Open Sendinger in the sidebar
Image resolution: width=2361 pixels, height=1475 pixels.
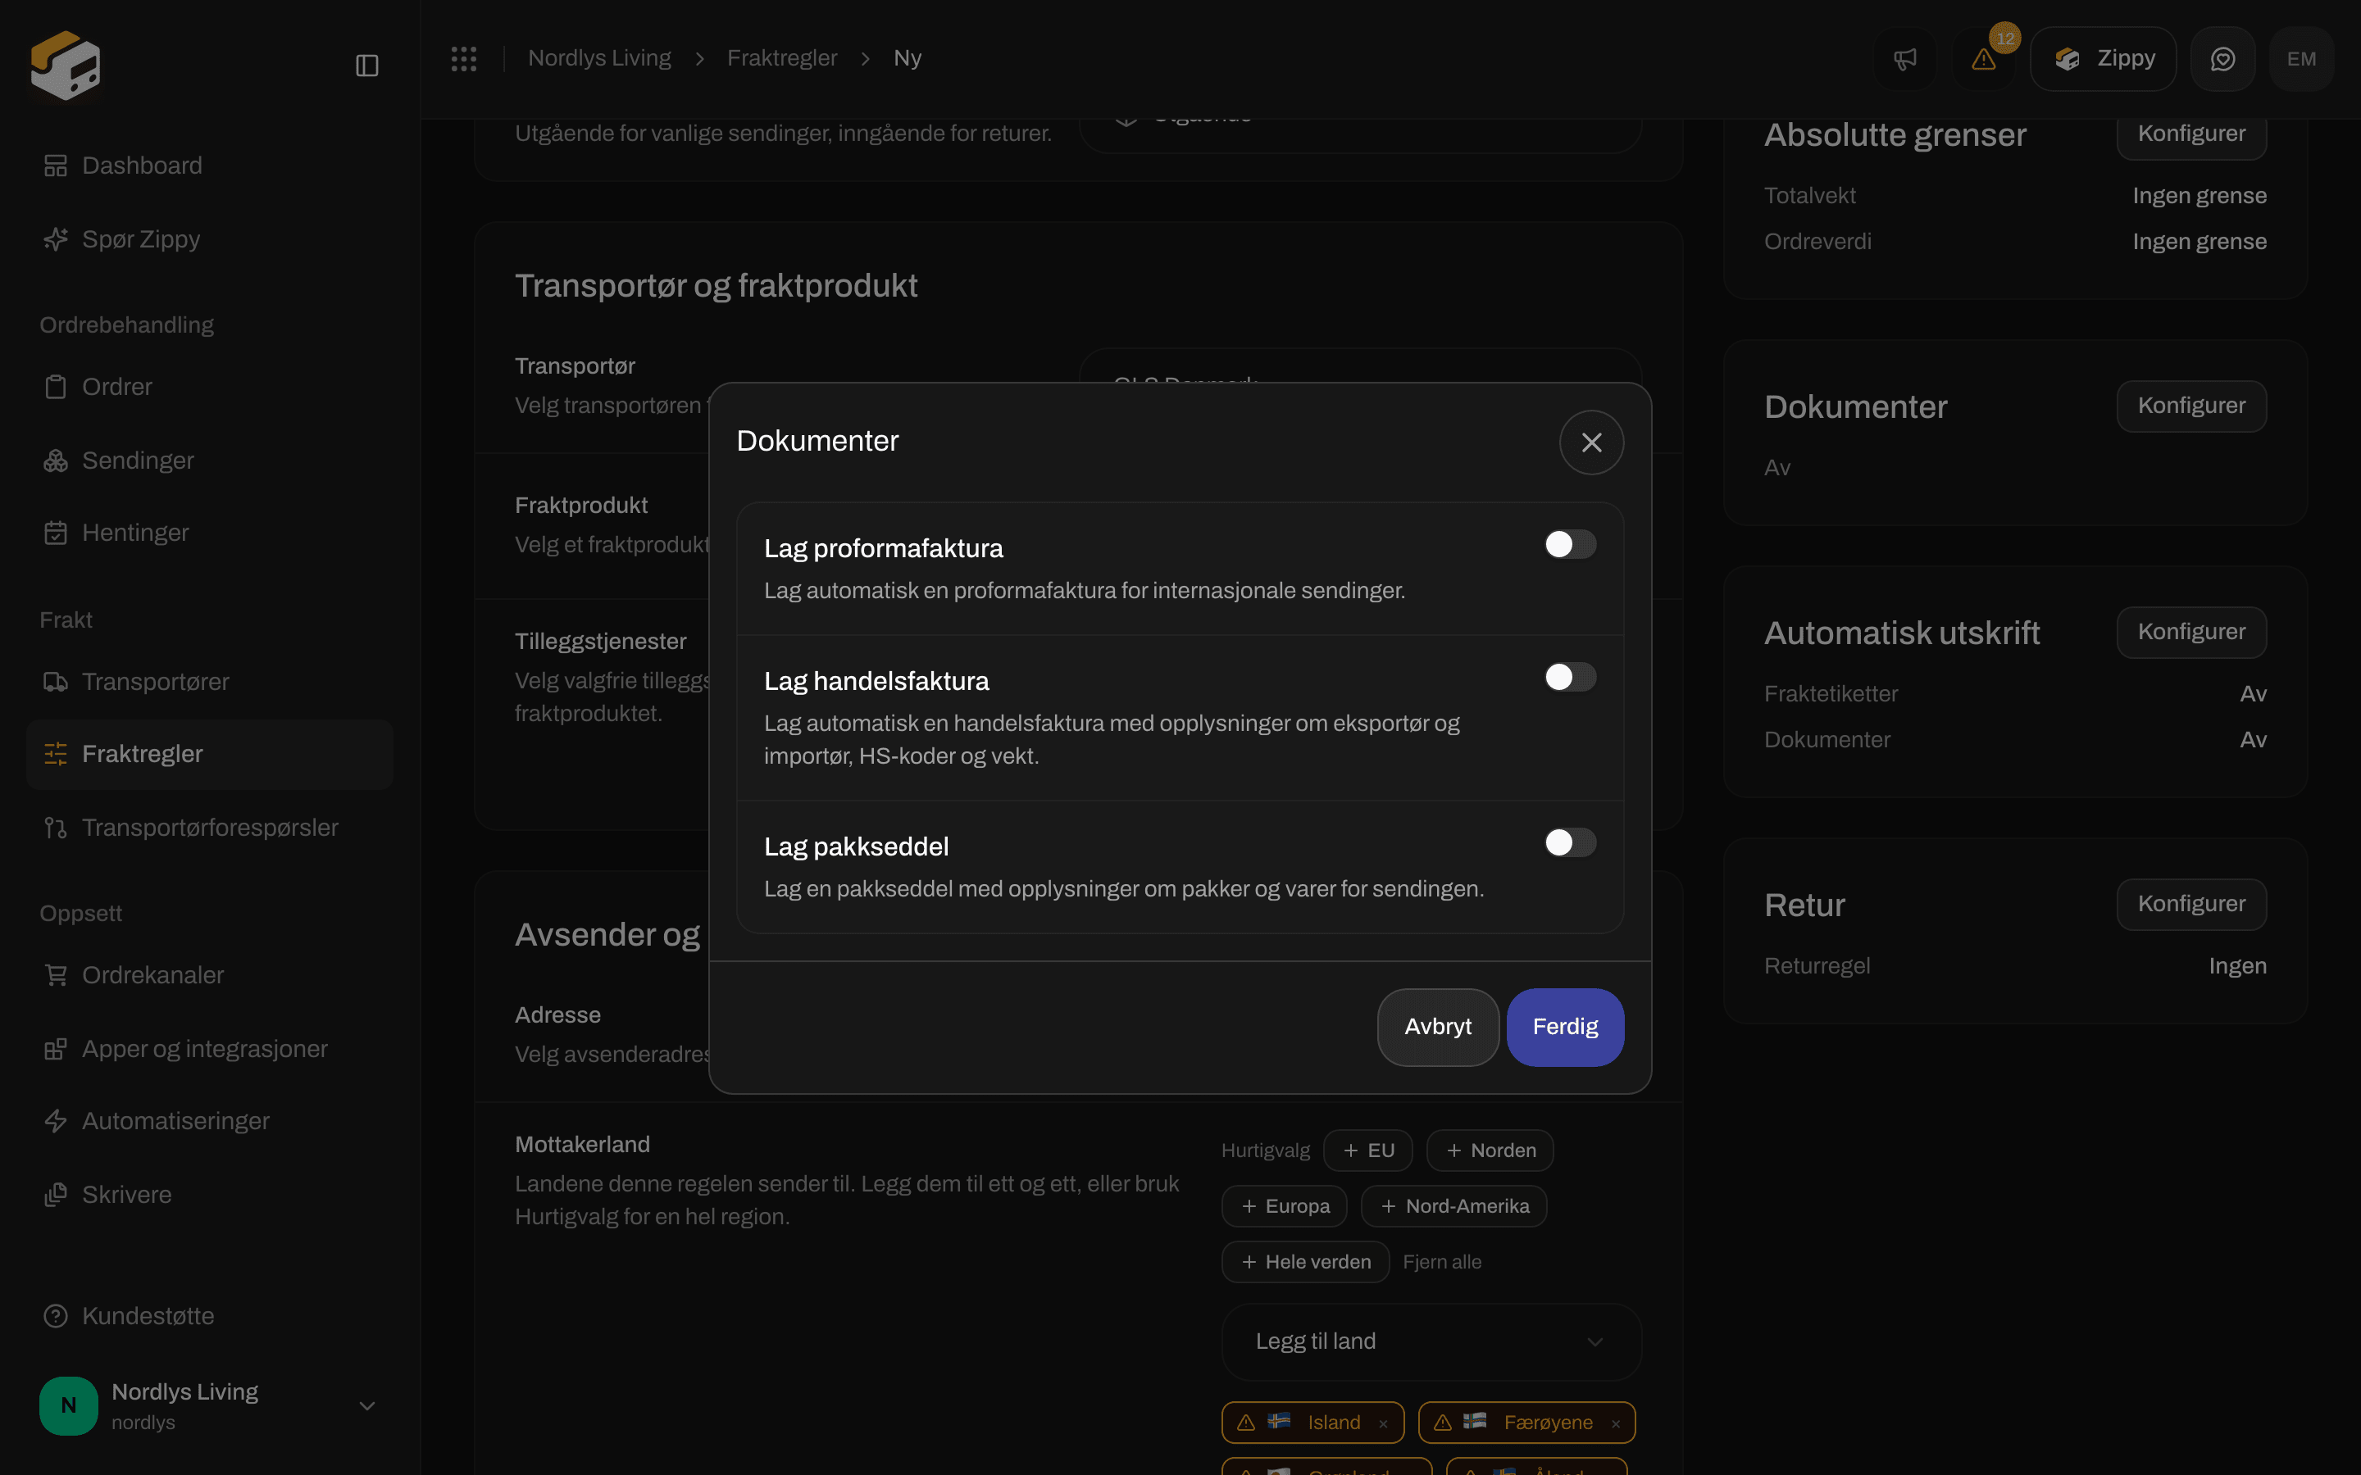(209, 461)
